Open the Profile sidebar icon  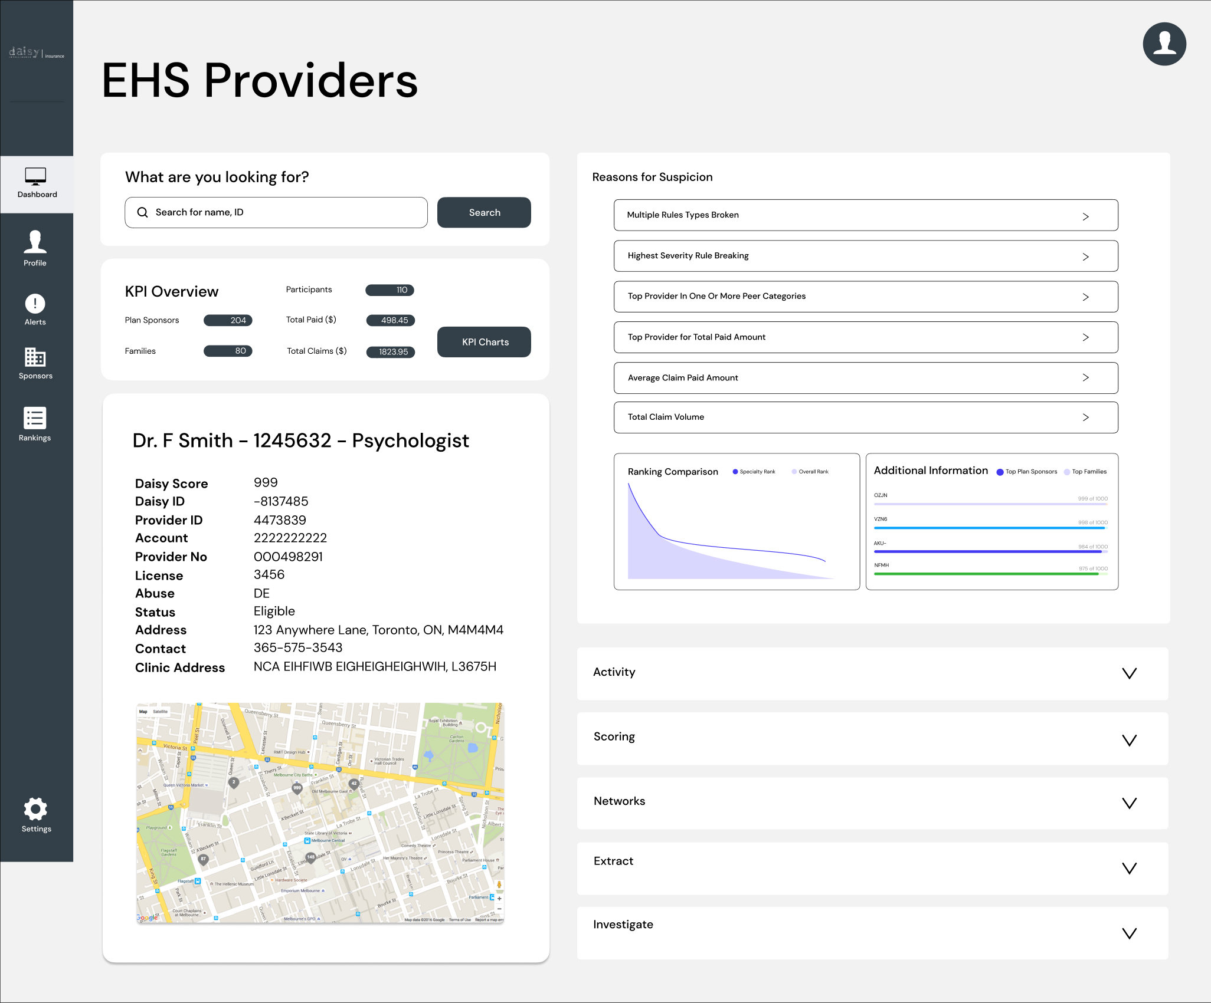coord(35,242)
